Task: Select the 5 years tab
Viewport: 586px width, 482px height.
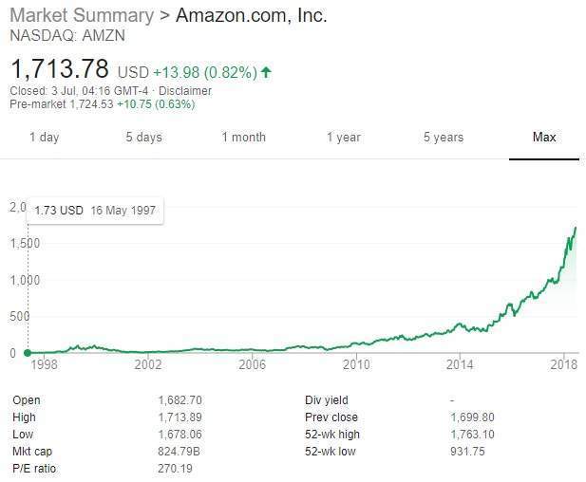Action: [444, 138]
